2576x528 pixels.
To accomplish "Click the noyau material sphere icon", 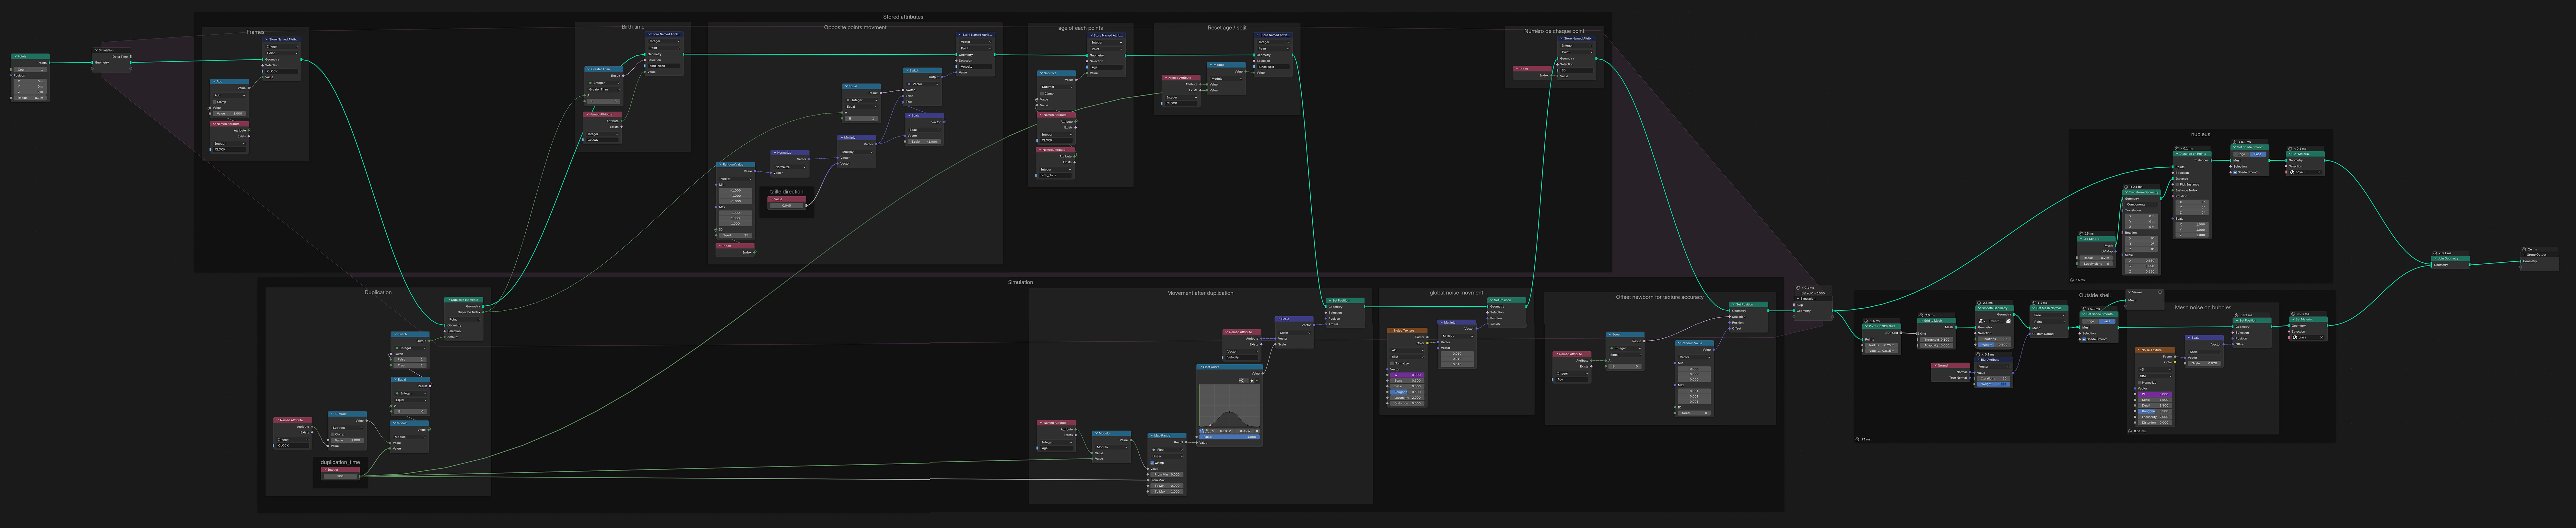I will [x=2292, y=173].
